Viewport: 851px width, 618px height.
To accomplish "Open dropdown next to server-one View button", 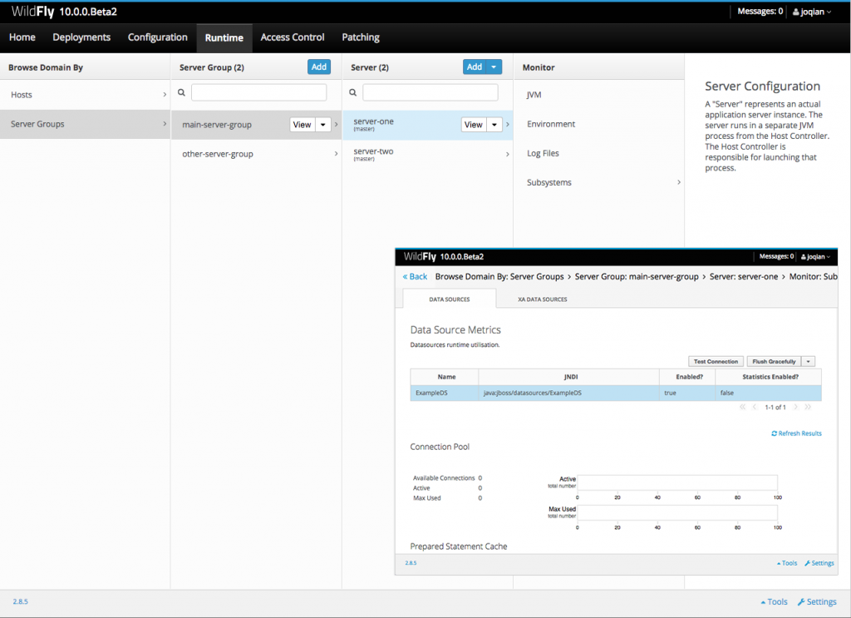I will pyautogui.click(x=494, y=125).
